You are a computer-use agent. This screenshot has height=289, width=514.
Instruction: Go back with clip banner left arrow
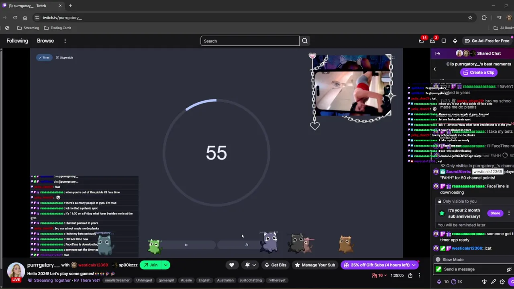[x=434, y=69]
